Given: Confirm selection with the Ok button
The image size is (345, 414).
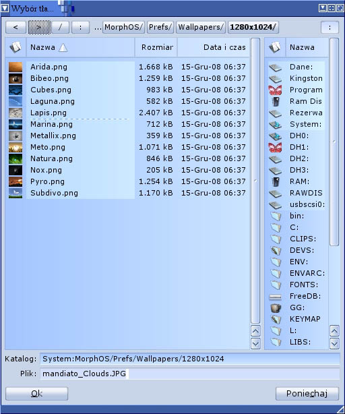Looking at the screenshot, I should click(36, 394).
